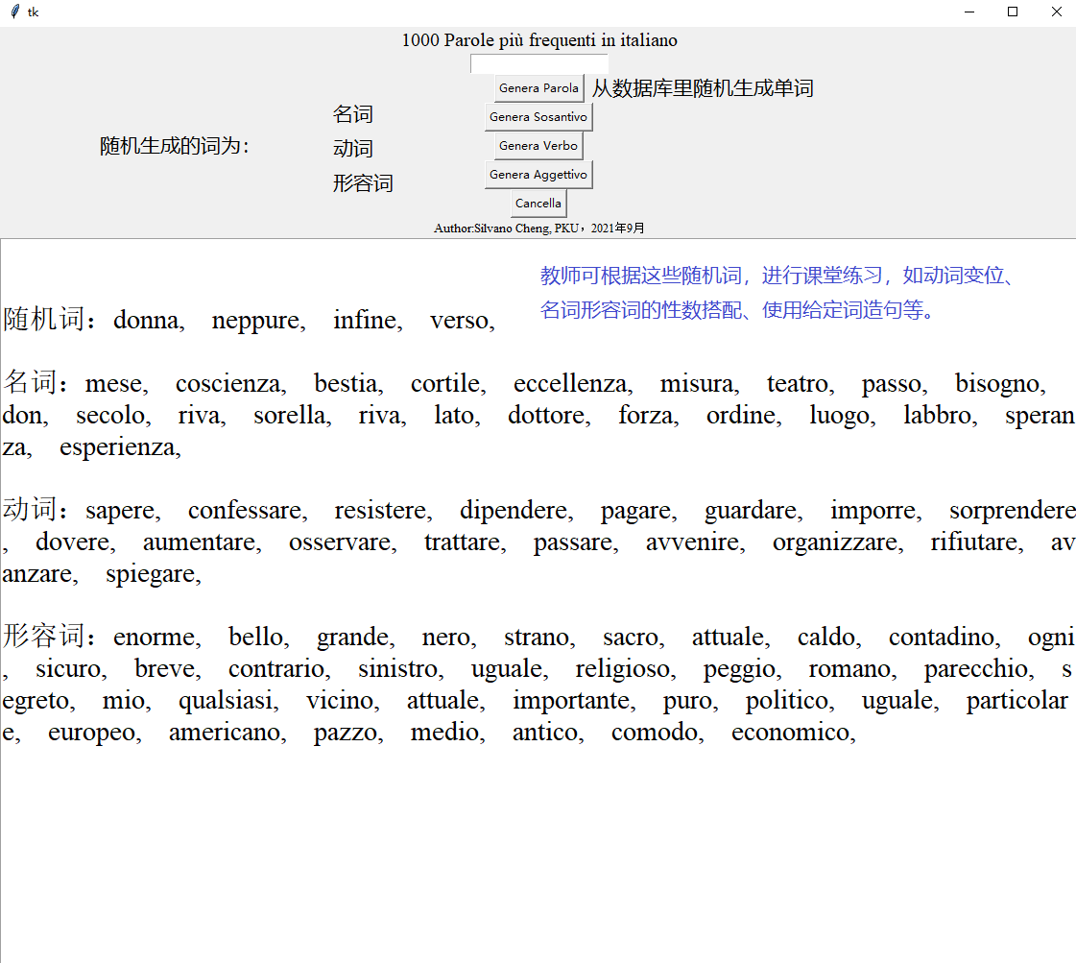Click the author credit line
1076x963 pixels.
tap(538, 229)
